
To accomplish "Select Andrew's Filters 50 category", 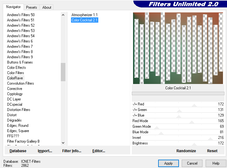I will 21,15.
